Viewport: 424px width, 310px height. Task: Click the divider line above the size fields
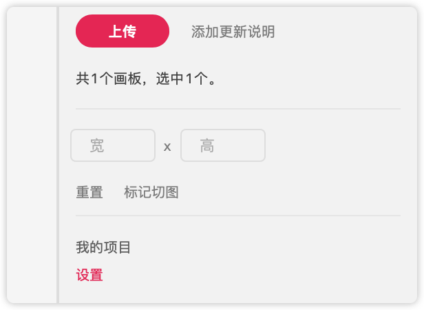pos(237,109)
